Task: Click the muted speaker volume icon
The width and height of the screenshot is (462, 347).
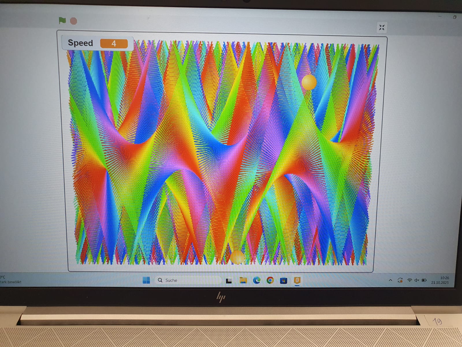Action: tap(417, 280)
